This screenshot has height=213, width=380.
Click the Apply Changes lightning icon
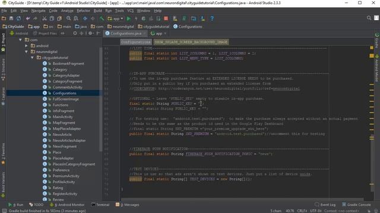(136, 18)
